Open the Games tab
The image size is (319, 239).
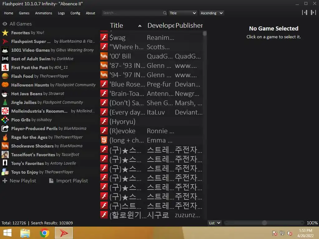coord(24,13)
